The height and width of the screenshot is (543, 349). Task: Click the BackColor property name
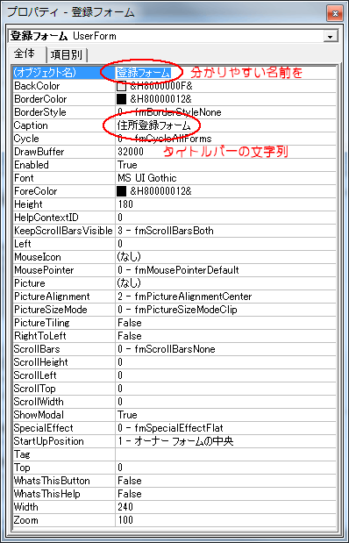tap(37, 86)
